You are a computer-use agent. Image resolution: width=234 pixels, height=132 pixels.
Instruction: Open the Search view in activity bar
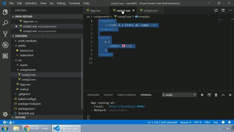5,23
